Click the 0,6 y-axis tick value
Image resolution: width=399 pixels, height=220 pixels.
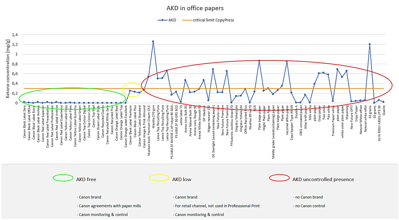(15, 74)
